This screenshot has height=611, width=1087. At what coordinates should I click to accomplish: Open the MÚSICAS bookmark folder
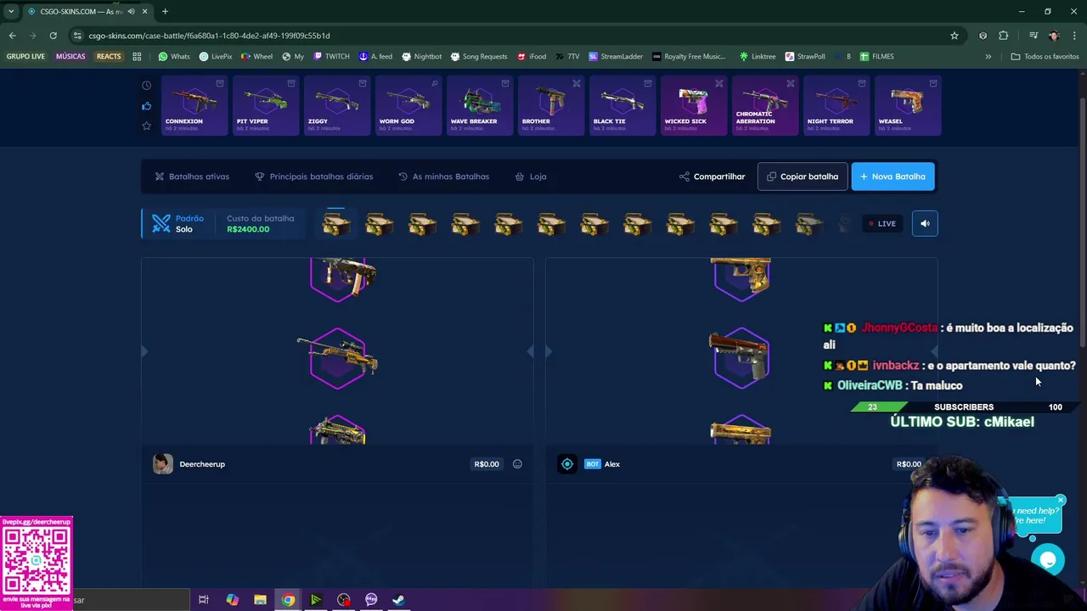click(x=70, y=57)
